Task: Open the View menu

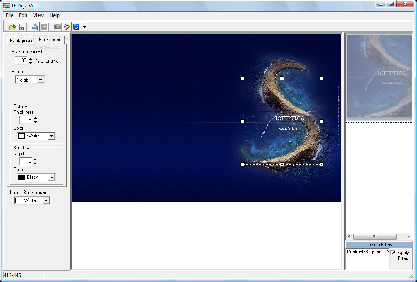Action: [x=38, y=15]
